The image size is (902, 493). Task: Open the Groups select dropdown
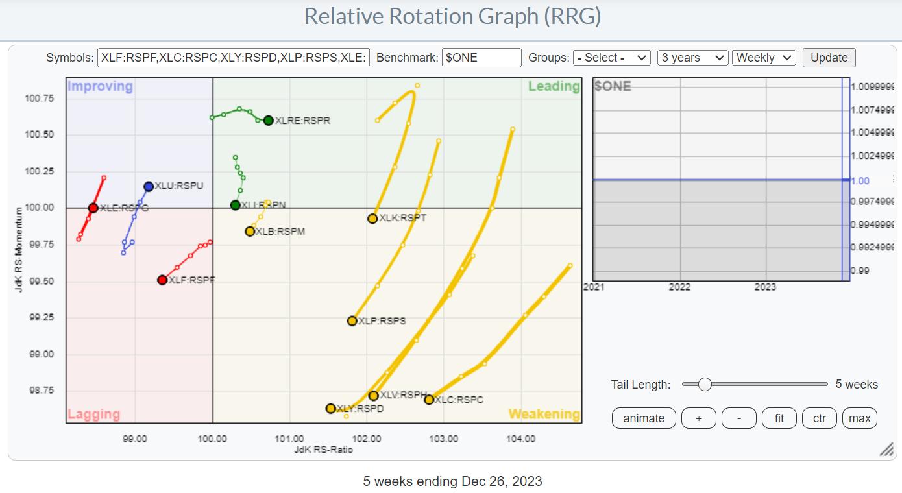(x=611, y=58)
